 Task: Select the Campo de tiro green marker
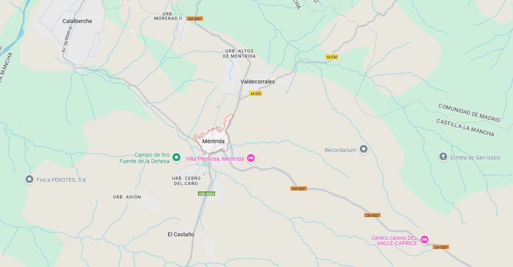click(176, 157)
